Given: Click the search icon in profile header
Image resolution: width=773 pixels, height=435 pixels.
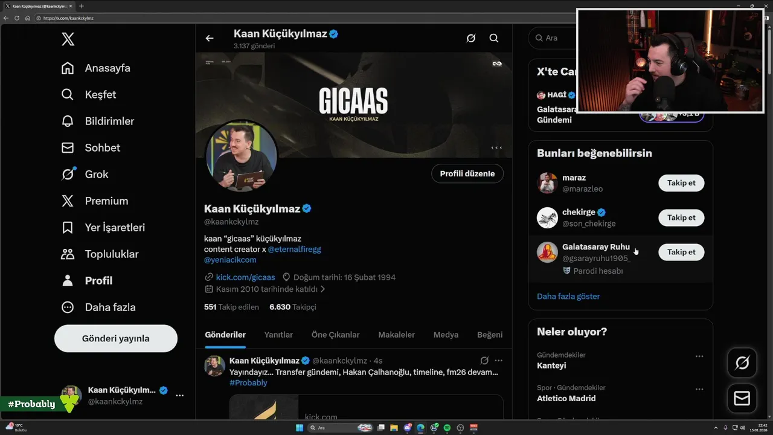Looking at the screenshot, I should [x=494, y=38].
